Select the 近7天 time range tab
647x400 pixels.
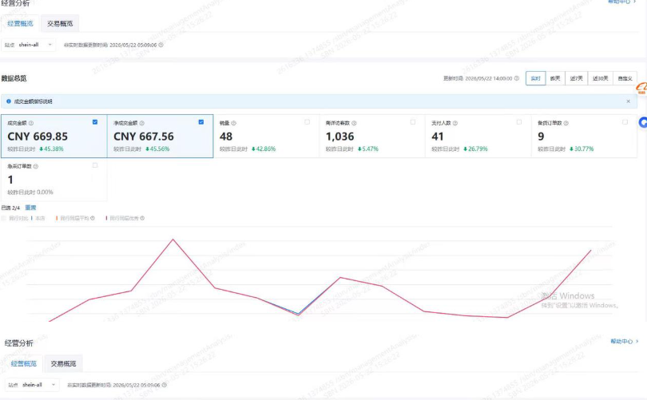pyautogui.click(x=576, y=78)
